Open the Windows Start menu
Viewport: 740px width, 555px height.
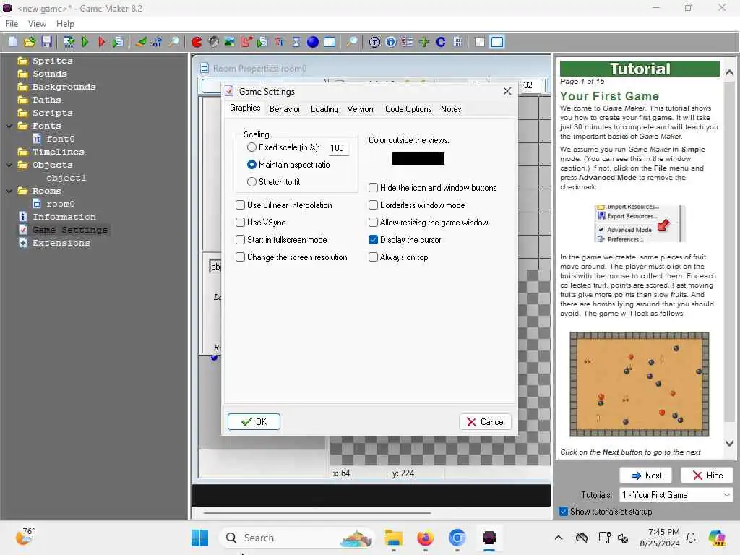tap(199, 538)
